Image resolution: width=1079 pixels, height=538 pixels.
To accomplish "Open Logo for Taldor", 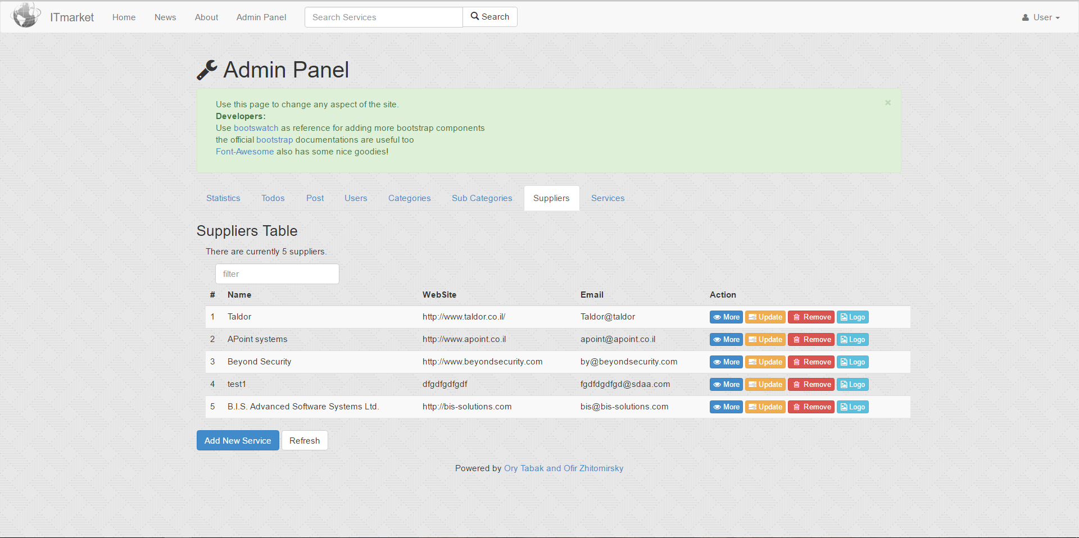I will [853, 317].
